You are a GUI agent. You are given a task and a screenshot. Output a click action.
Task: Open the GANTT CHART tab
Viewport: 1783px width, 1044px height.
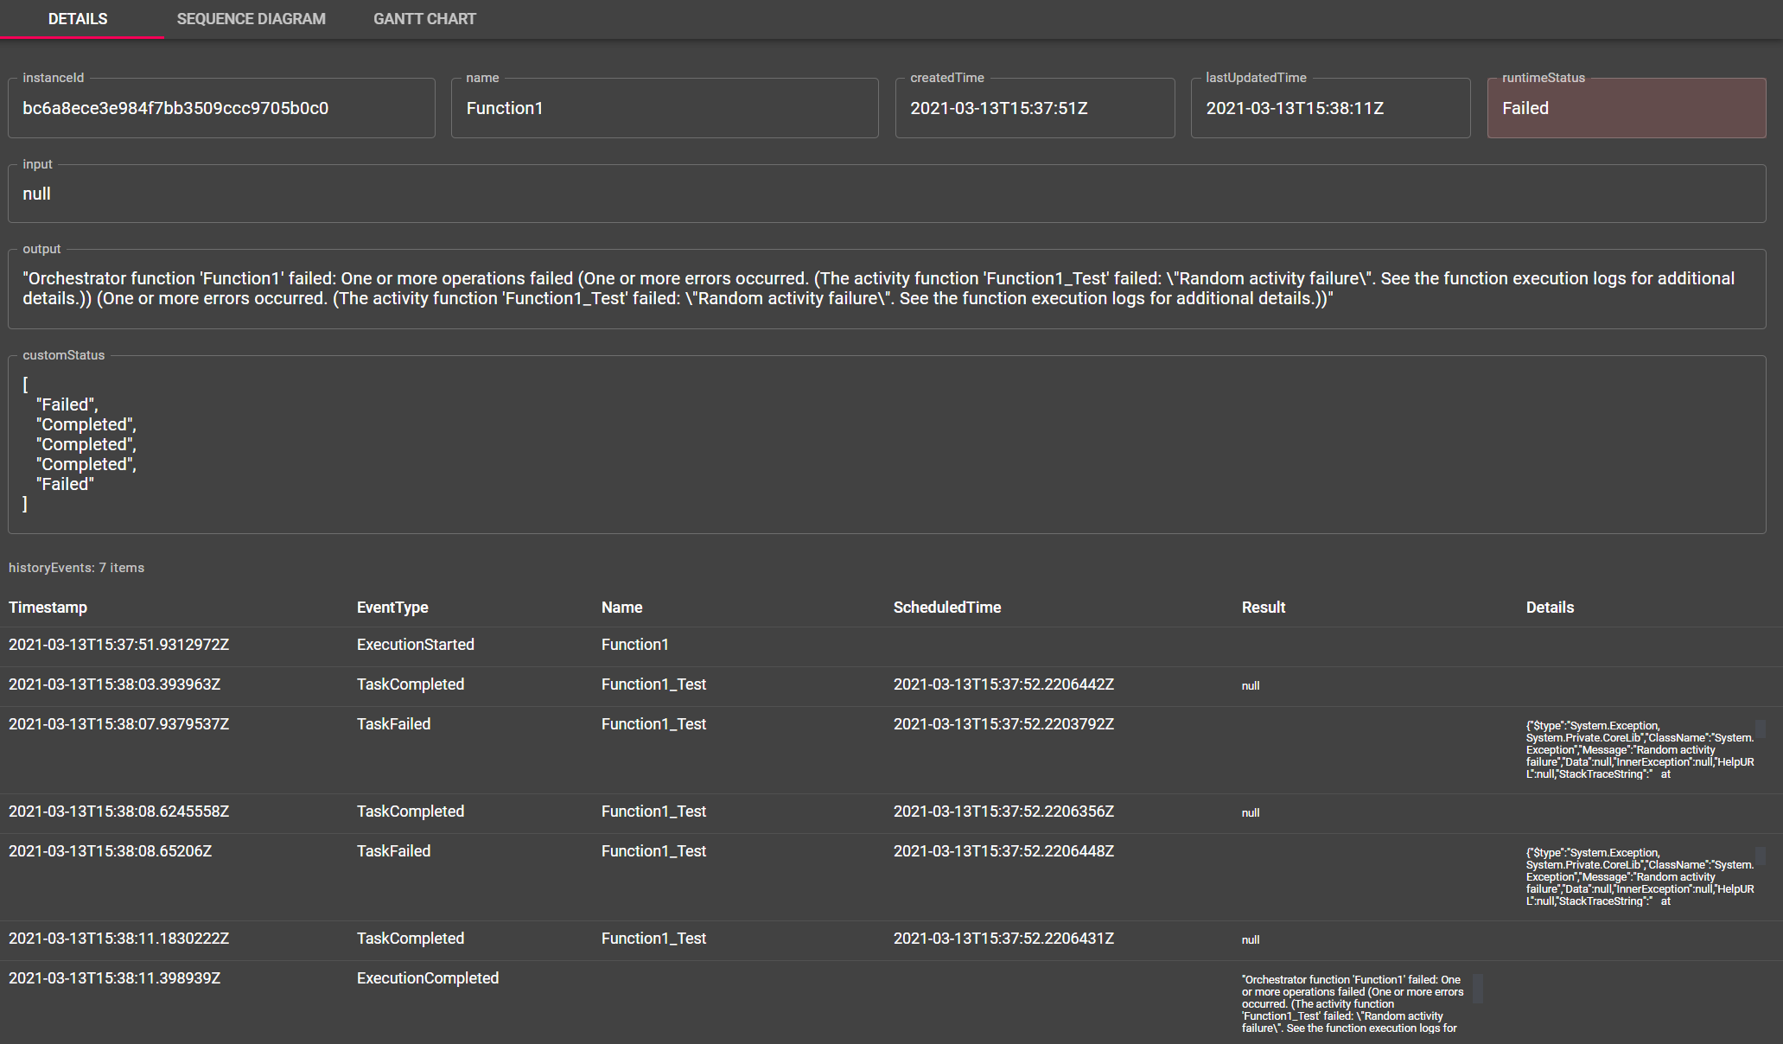pyautogui.click(x=424, y=18)
